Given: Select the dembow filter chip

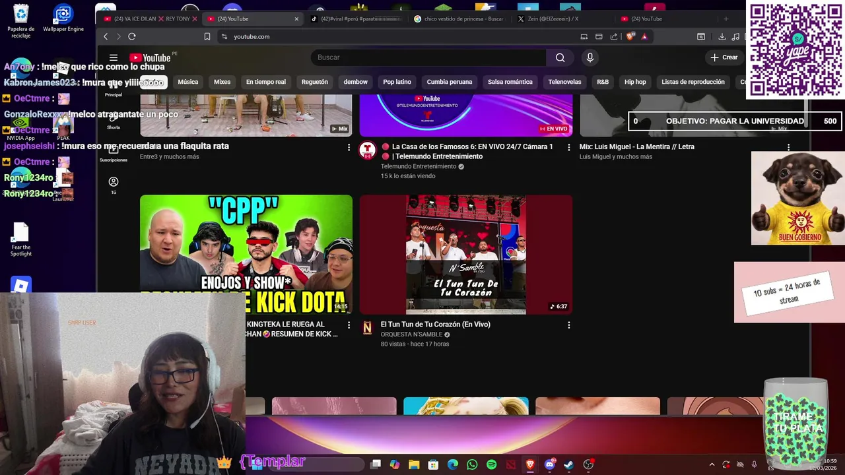Looking at the screenshot, I should (x=356, y=82).
